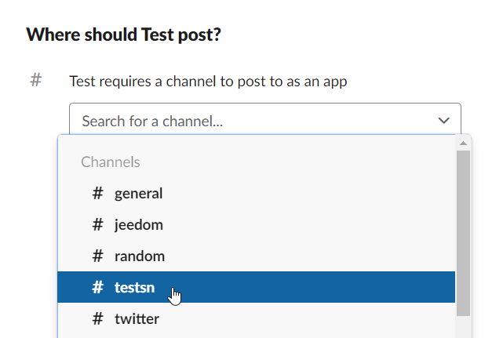Image resolution: width=503 pixels, height=338 pixels.
Task: Click the channel list scrollbar thumb
Action: 463,233
